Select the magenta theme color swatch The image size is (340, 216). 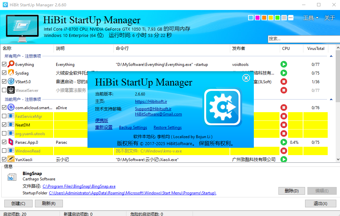click(x=257, y=18)
